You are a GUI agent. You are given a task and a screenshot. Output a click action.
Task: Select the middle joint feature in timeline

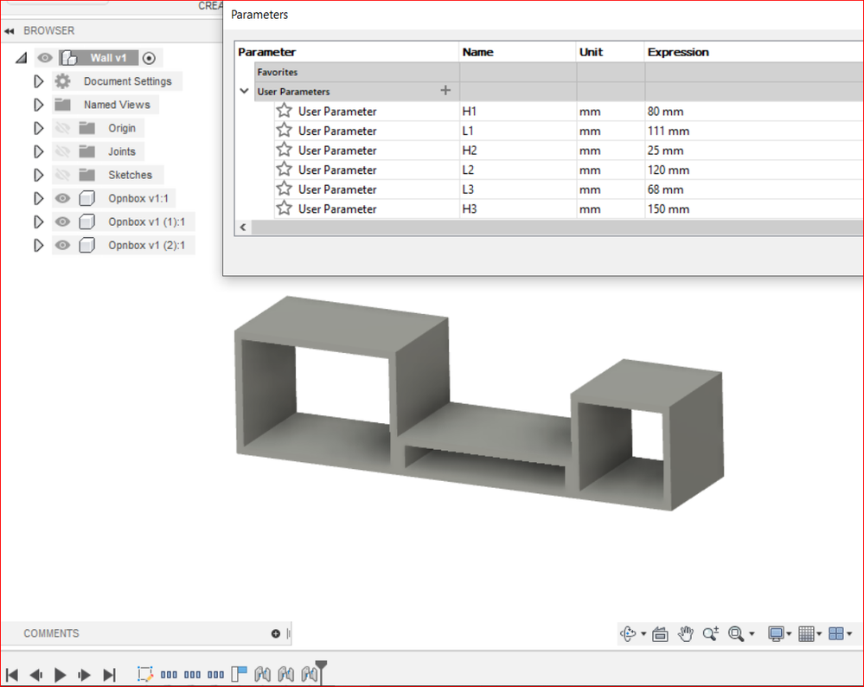coord(286,674)
